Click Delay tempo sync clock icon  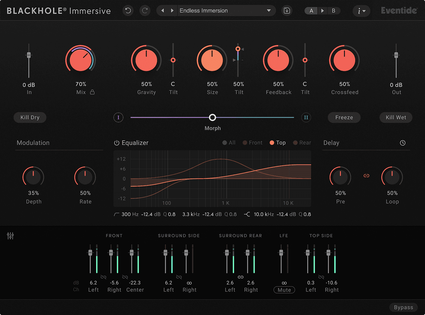[403, 143]
